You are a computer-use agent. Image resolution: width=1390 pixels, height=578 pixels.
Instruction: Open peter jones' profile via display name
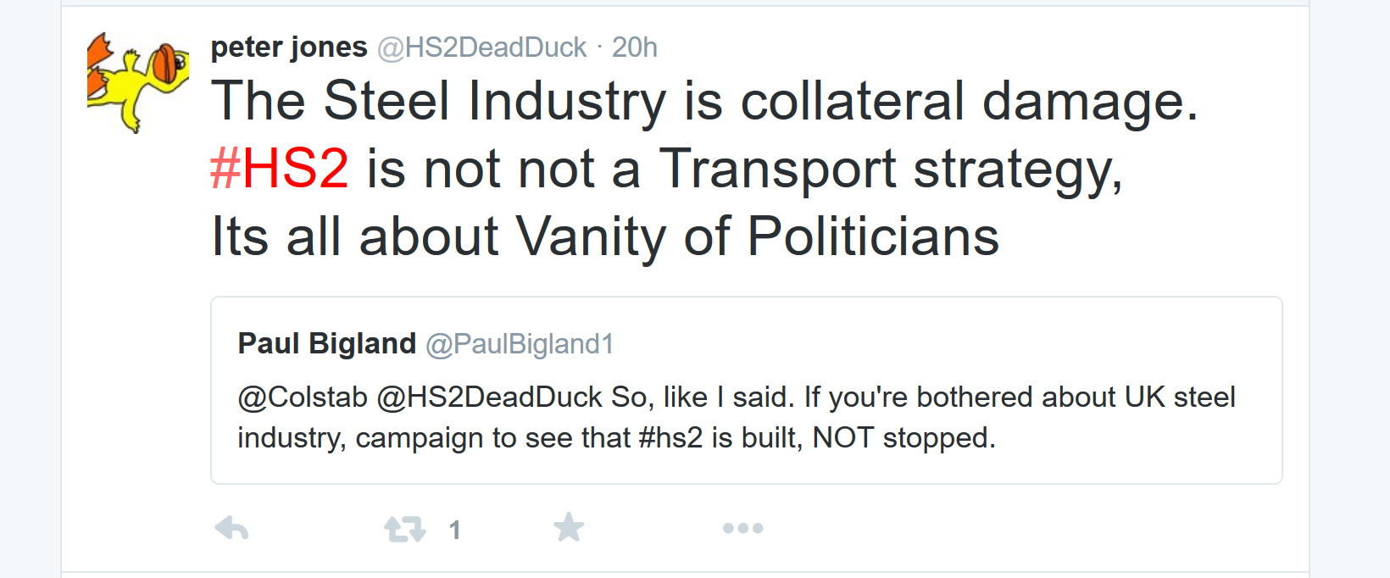click(288, 47)
